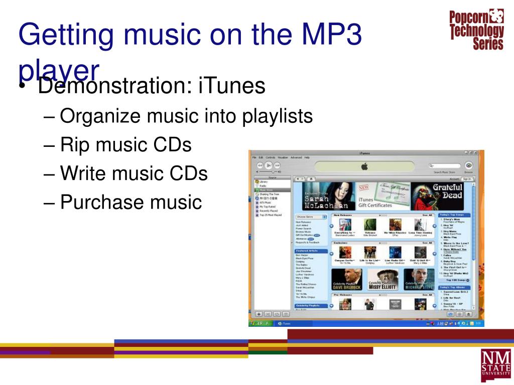Click Pre-Releases right scroll arrow

(x=434, y=305)
